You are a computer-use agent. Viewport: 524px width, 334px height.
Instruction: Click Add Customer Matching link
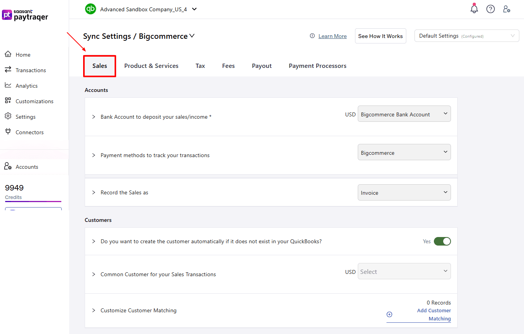(434, 315)
